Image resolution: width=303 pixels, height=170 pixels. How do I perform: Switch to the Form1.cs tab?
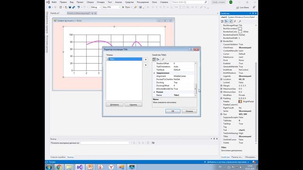[55, 13]
